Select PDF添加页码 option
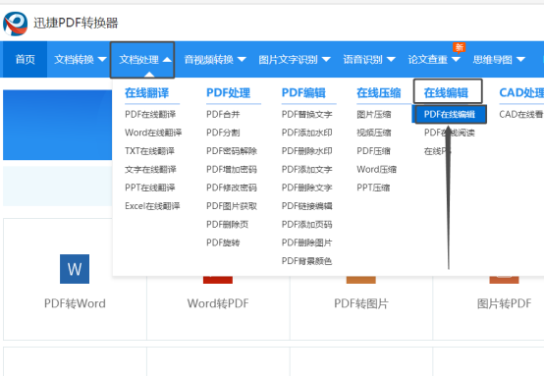Image resolution: width=544 pixels, height=377 pixels. pyautogui.click(x=306, y=225)
